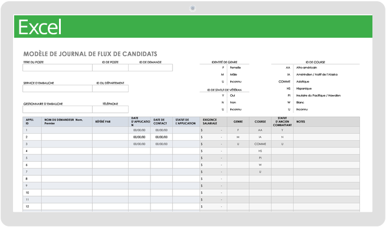Click row number 12 in APPL ID column
The height and width of the screenshot is (227, 386).
coord(32,206)
